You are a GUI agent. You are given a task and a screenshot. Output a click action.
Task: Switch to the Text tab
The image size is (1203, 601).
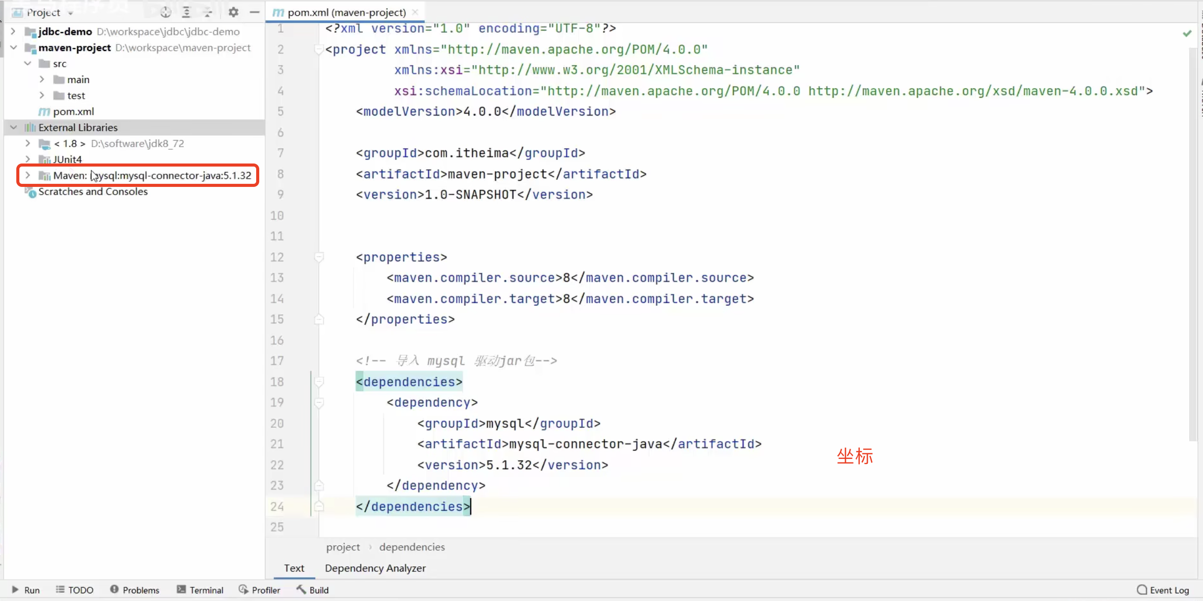pyautogui.click(x=294, y=568)
